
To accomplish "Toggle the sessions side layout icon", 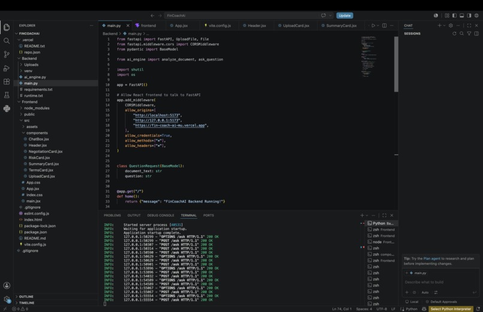I will (476, 33).
